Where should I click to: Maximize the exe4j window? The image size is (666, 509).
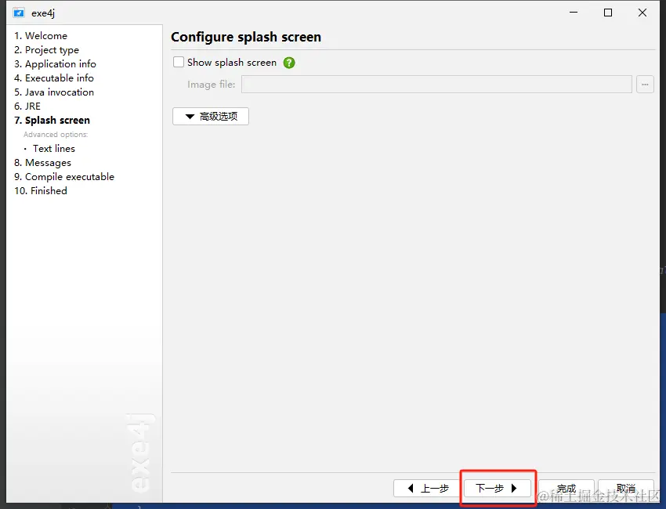tap(608, 13)
